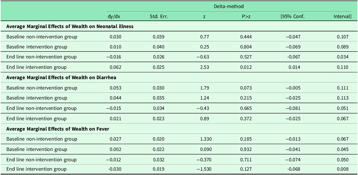
Task: Click the 0.804 P>z cell
Action: [x=246, y=47]
